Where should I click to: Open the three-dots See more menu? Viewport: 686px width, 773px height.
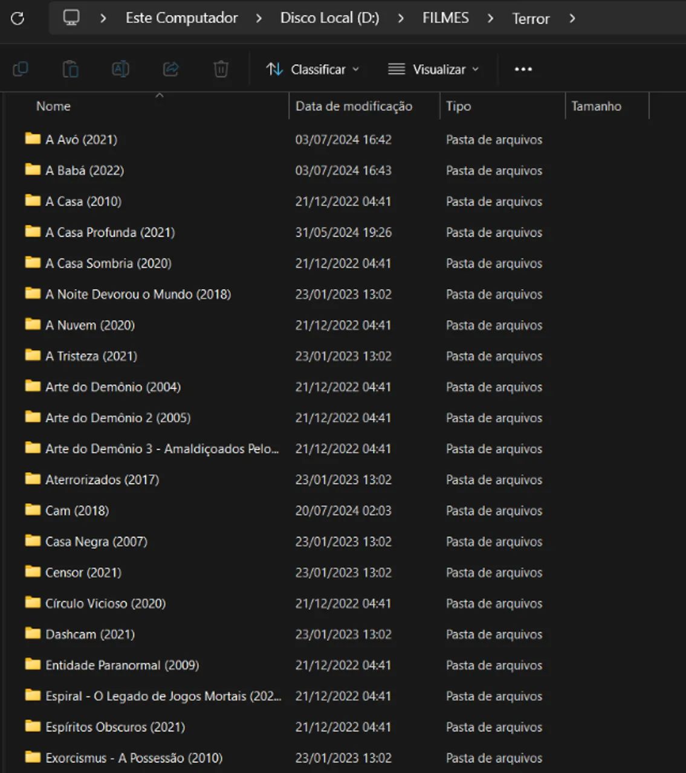click(523, 69)
